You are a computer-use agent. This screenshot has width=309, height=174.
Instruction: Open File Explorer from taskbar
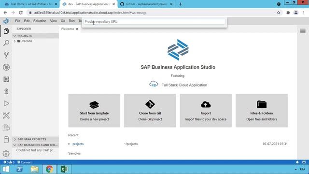[34, 169]
